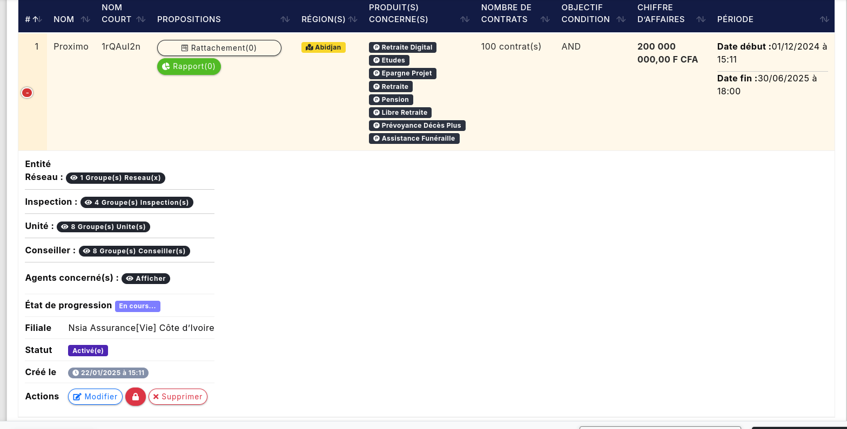This screenshot has height=429, width=847.
Task: Sort the Période column
Action: point(824,19)
